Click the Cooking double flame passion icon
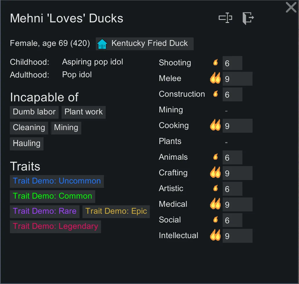Viewport: 299px width, 284px height. tap(215, 125)
